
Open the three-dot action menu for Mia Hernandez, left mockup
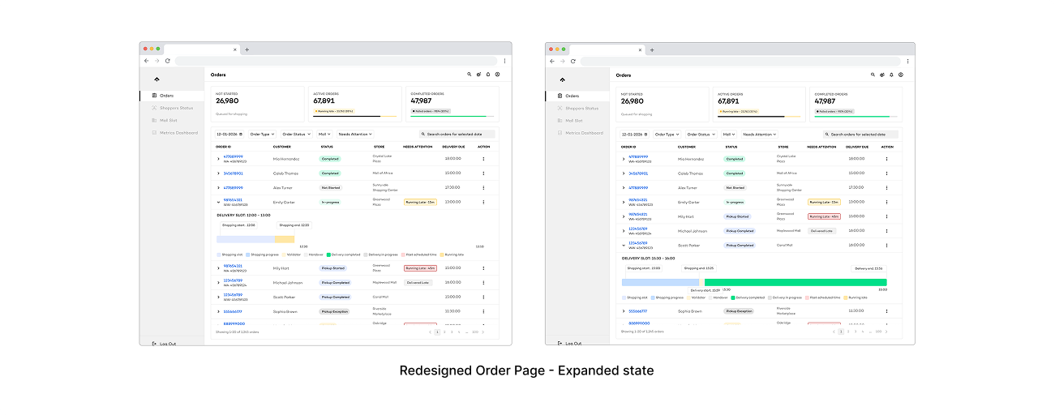pos(483,159)
